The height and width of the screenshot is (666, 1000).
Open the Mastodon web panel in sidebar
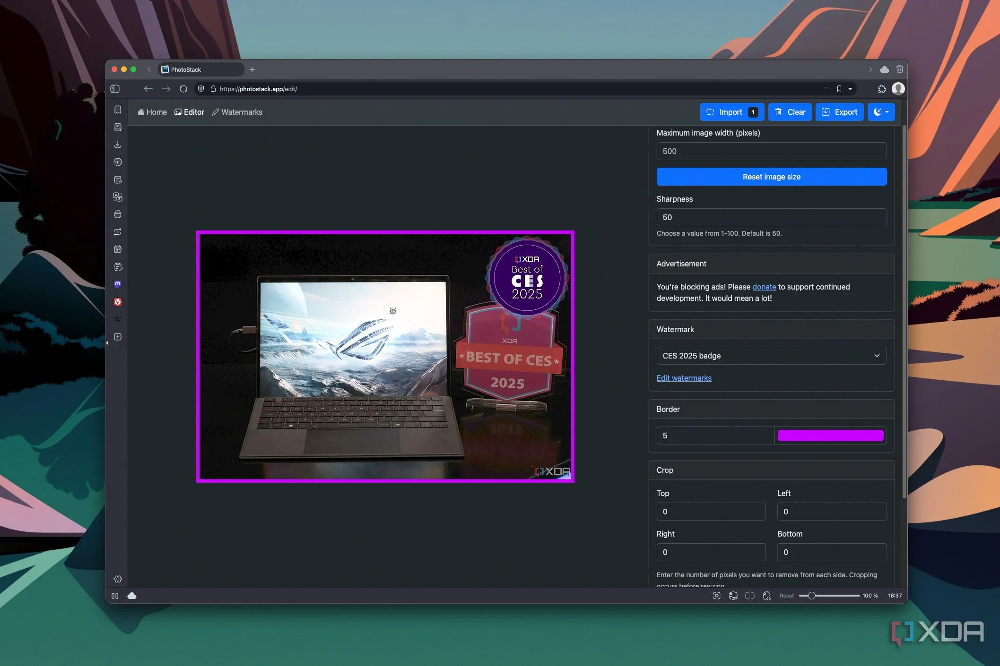click(118, 284)
